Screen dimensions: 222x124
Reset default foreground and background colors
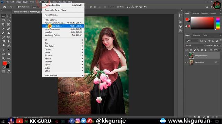(x=3, y=68)
